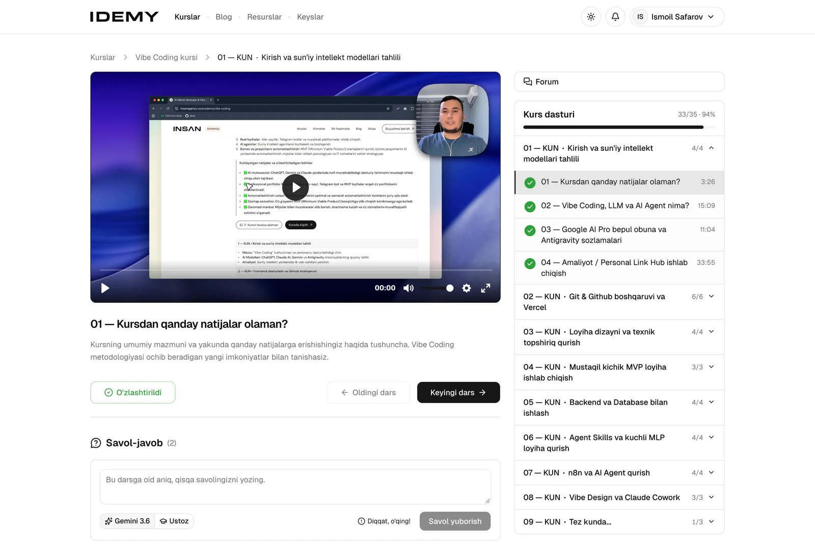Expand 08 — KUN Vibe Design section

click(619, 497)
